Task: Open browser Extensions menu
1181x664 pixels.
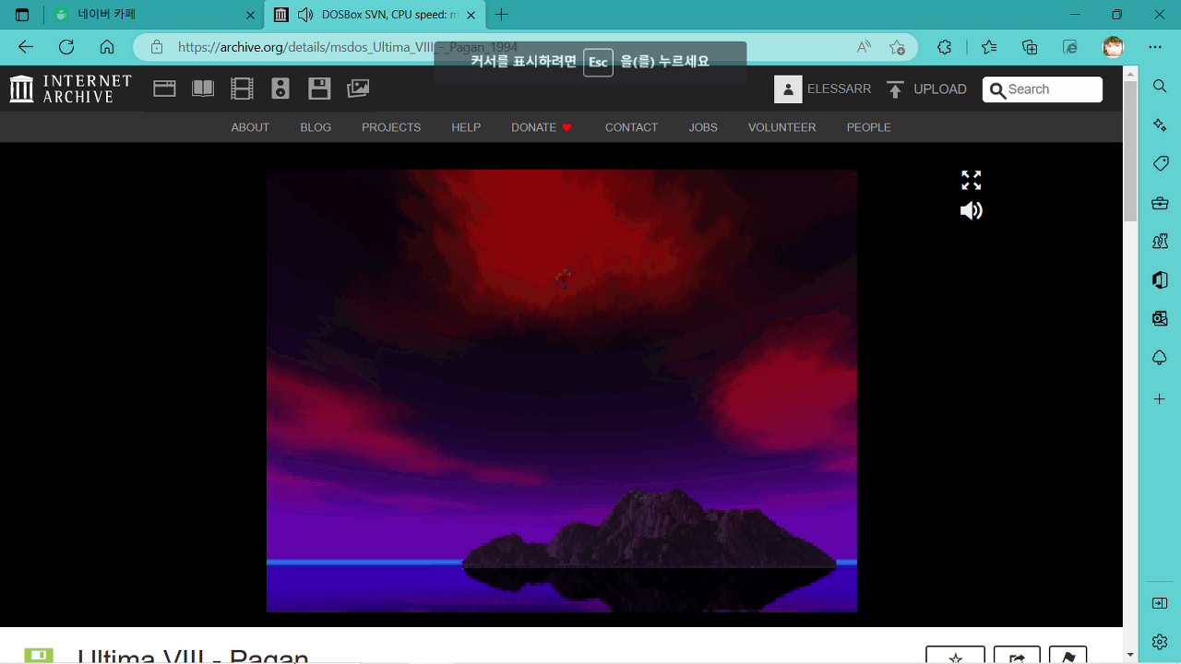Action: [x=944, y=47]
